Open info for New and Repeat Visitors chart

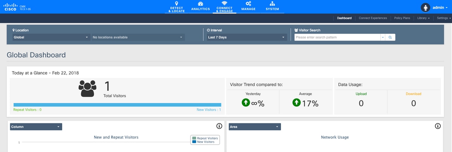(219, 126)
